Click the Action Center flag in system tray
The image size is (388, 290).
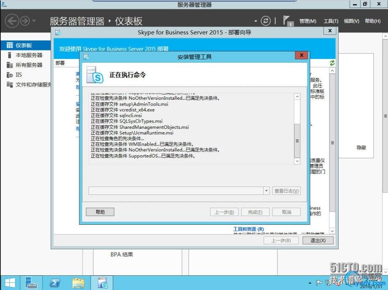pyautogui.click(x=319, y=282)
